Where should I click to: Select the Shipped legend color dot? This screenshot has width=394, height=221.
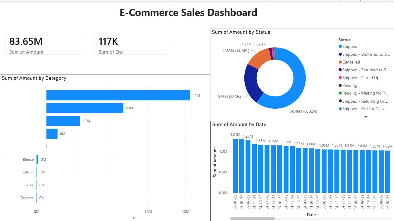[340, 46]
